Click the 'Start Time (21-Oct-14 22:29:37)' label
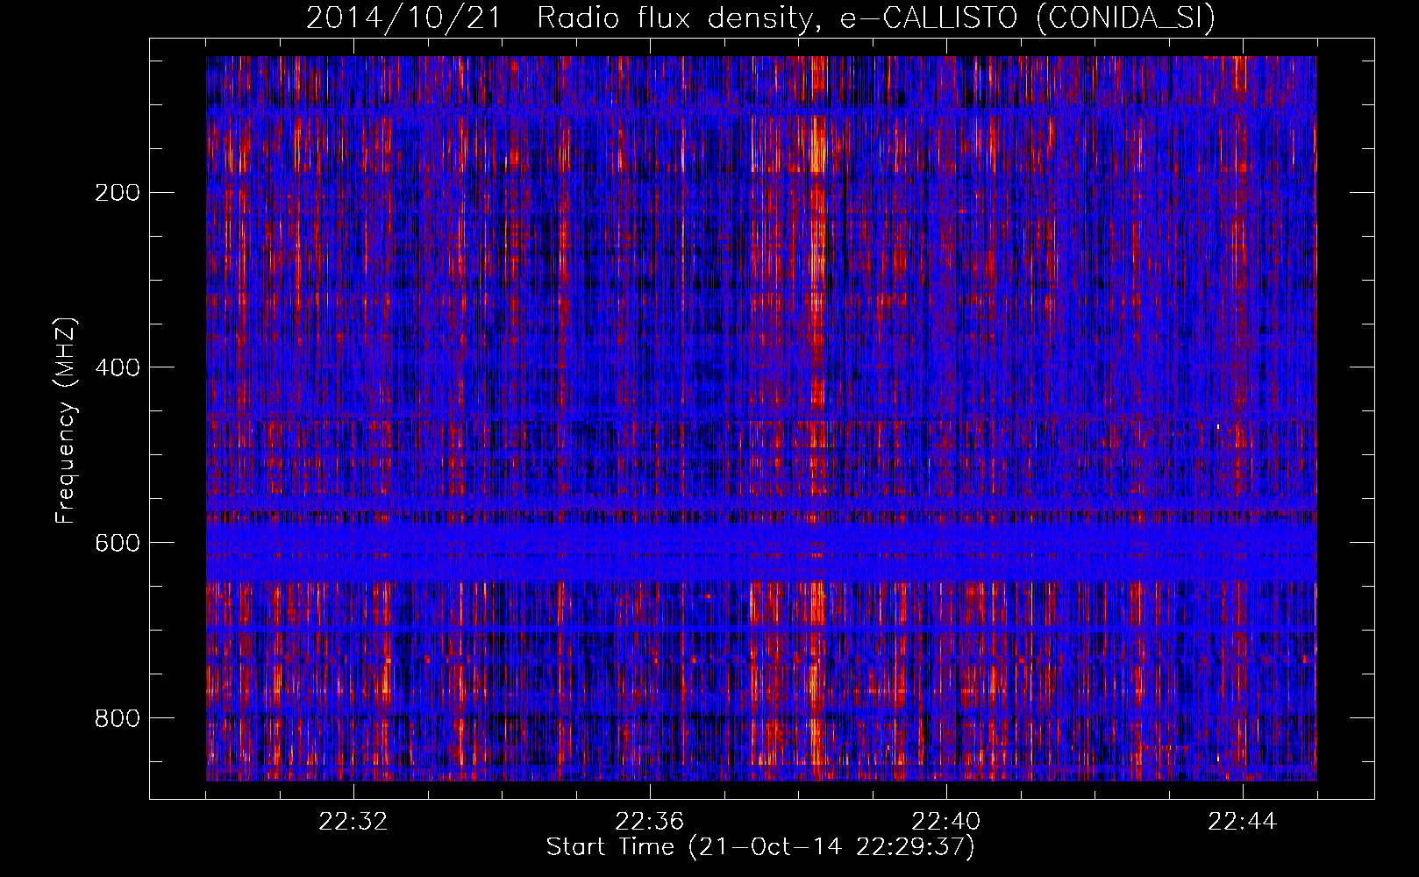The image size is (1419, 877). (x=760, y=847)
